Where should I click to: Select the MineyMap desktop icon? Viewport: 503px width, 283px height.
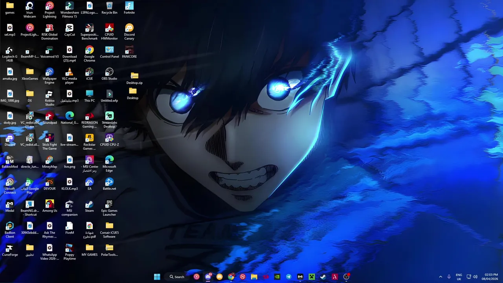click(50, 162)
